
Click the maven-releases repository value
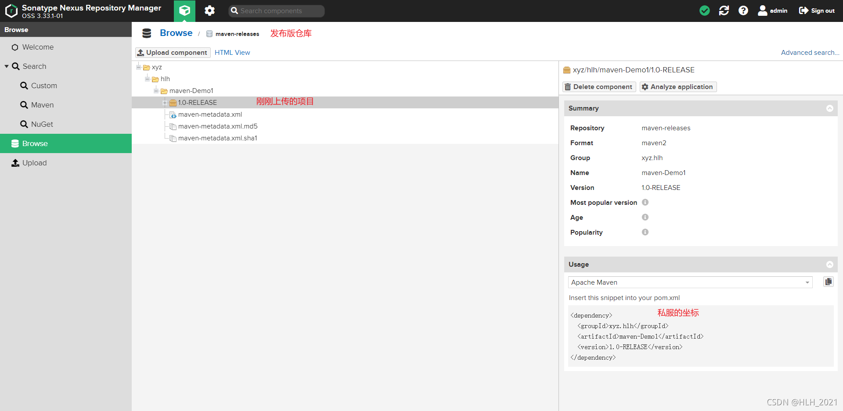click(x=666, y=128)
